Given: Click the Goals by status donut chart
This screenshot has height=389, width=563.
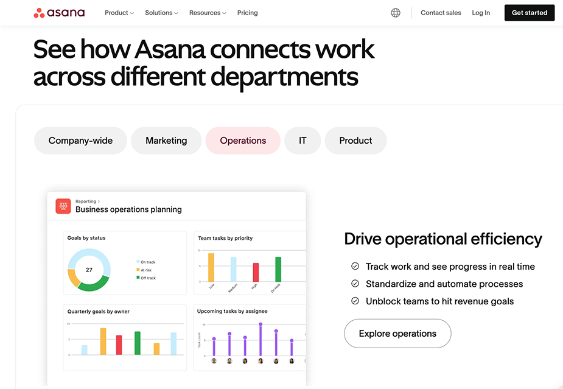Looking at the screenshot, I should [89, 270].
